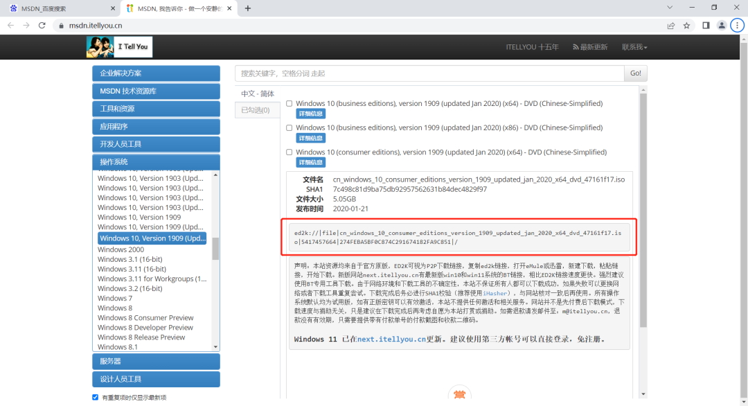
Task: Open the browser side panel icon
Action: click(706, 26)
